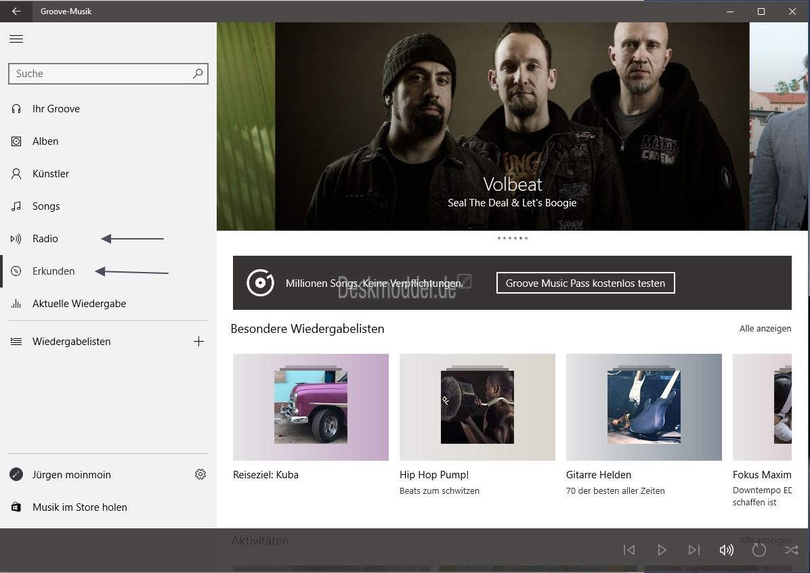The height and width of the screenshot is (573, 810).
Task: Click the Wiedergabelisten list icon
Action: [x=16, y=342]
